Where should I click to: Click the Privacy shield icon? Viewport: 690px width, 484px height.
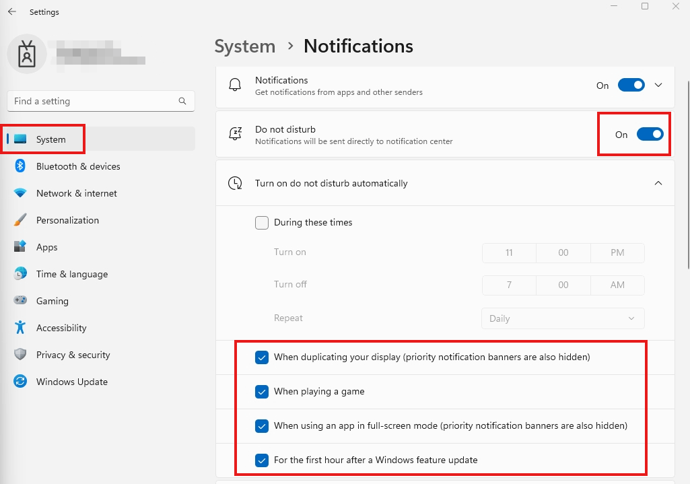[20, 354]
